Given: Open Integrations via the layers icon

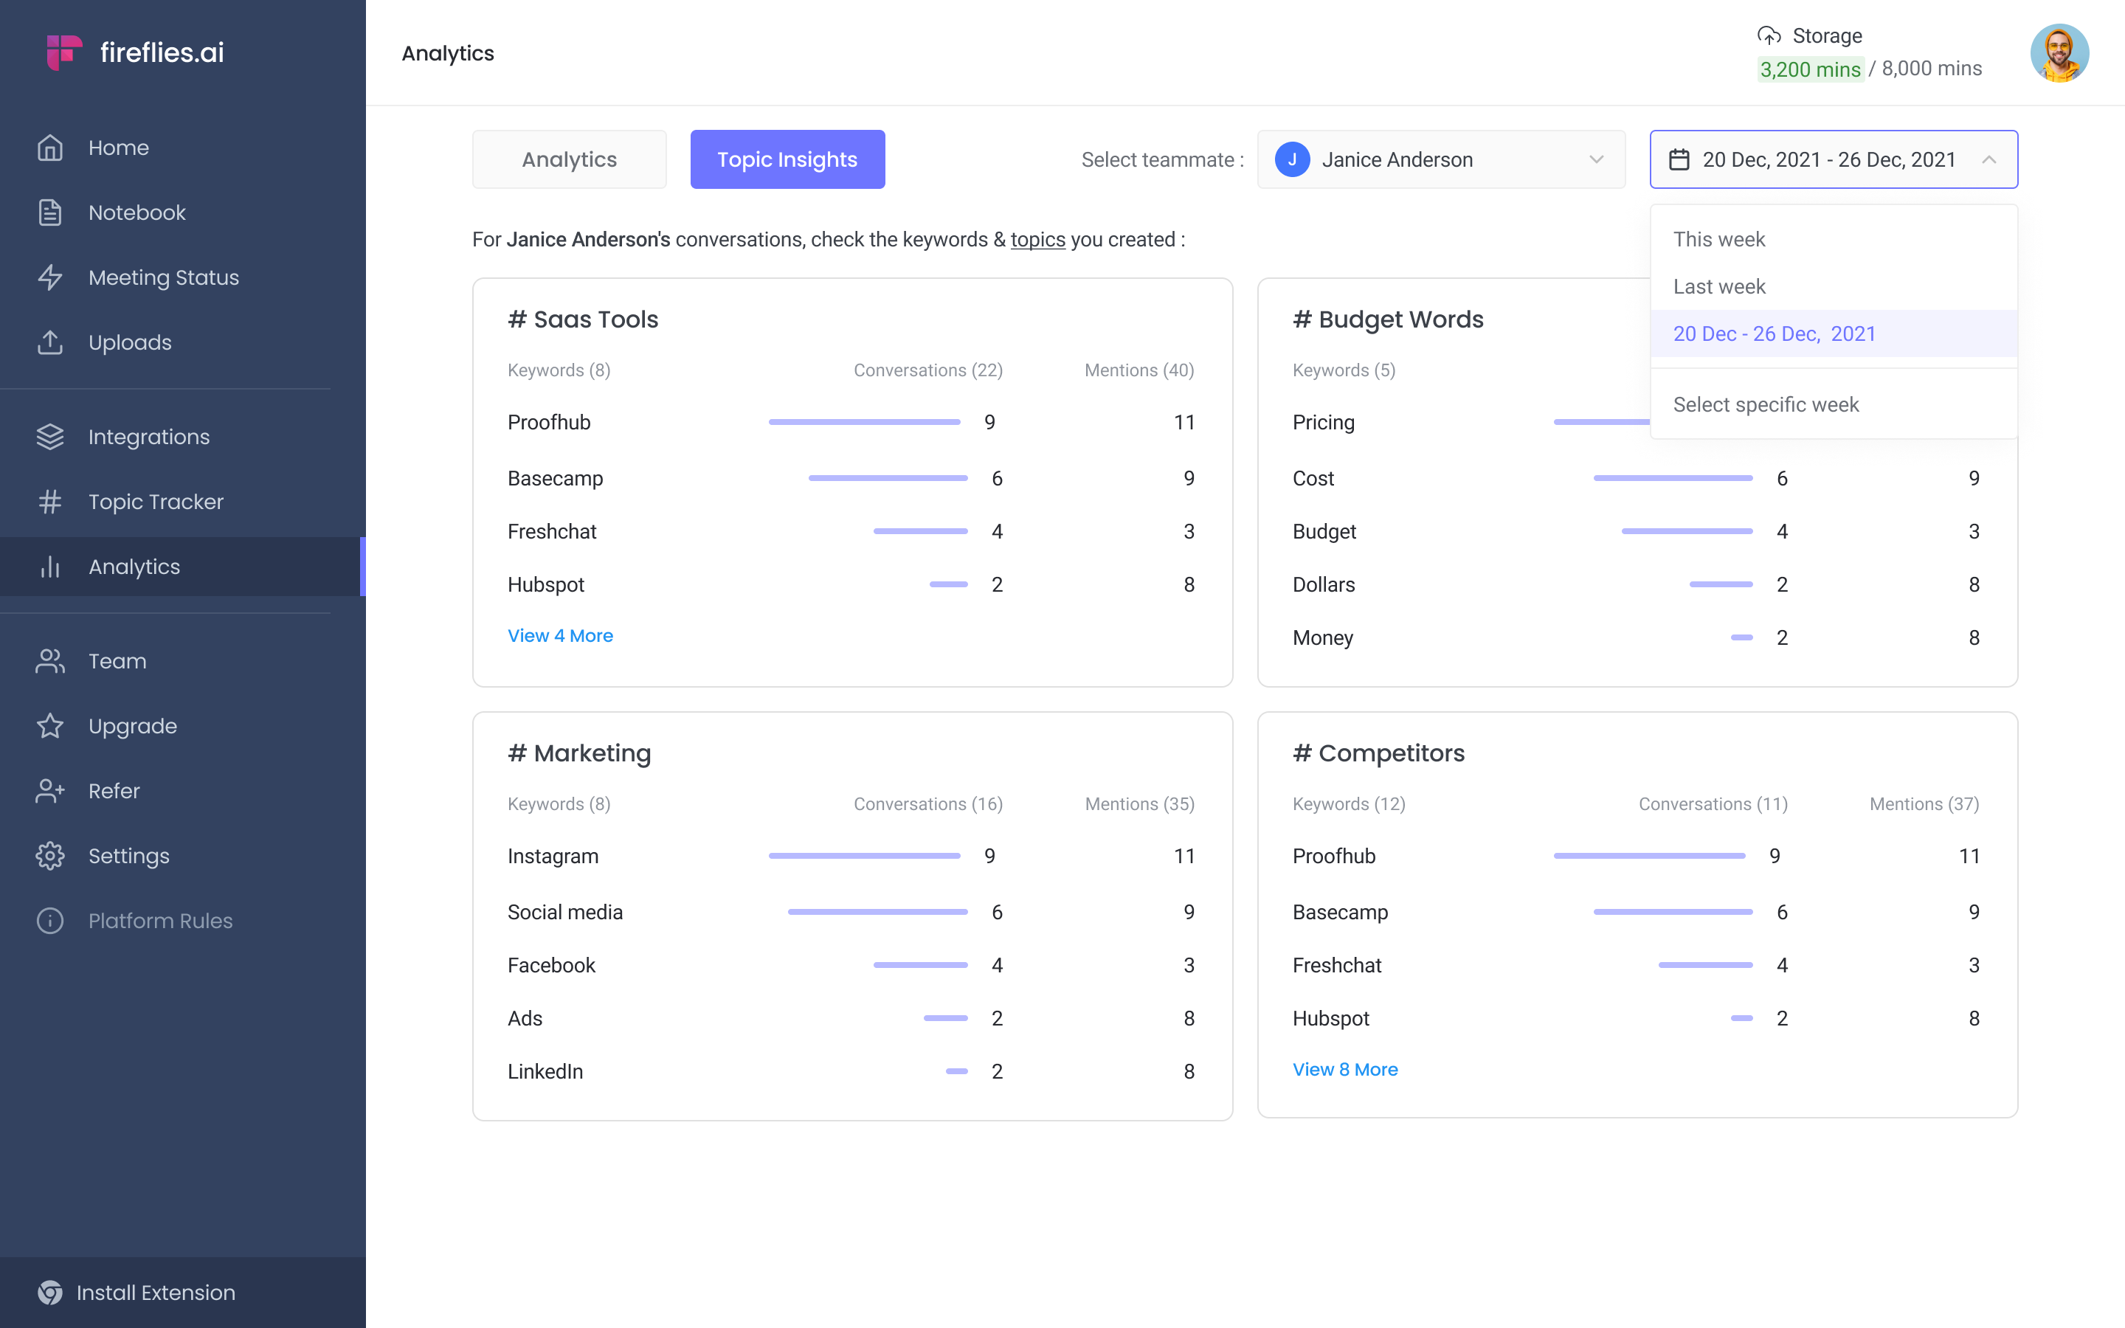Looking at the screenshot, I should click(x=50, y=437).
